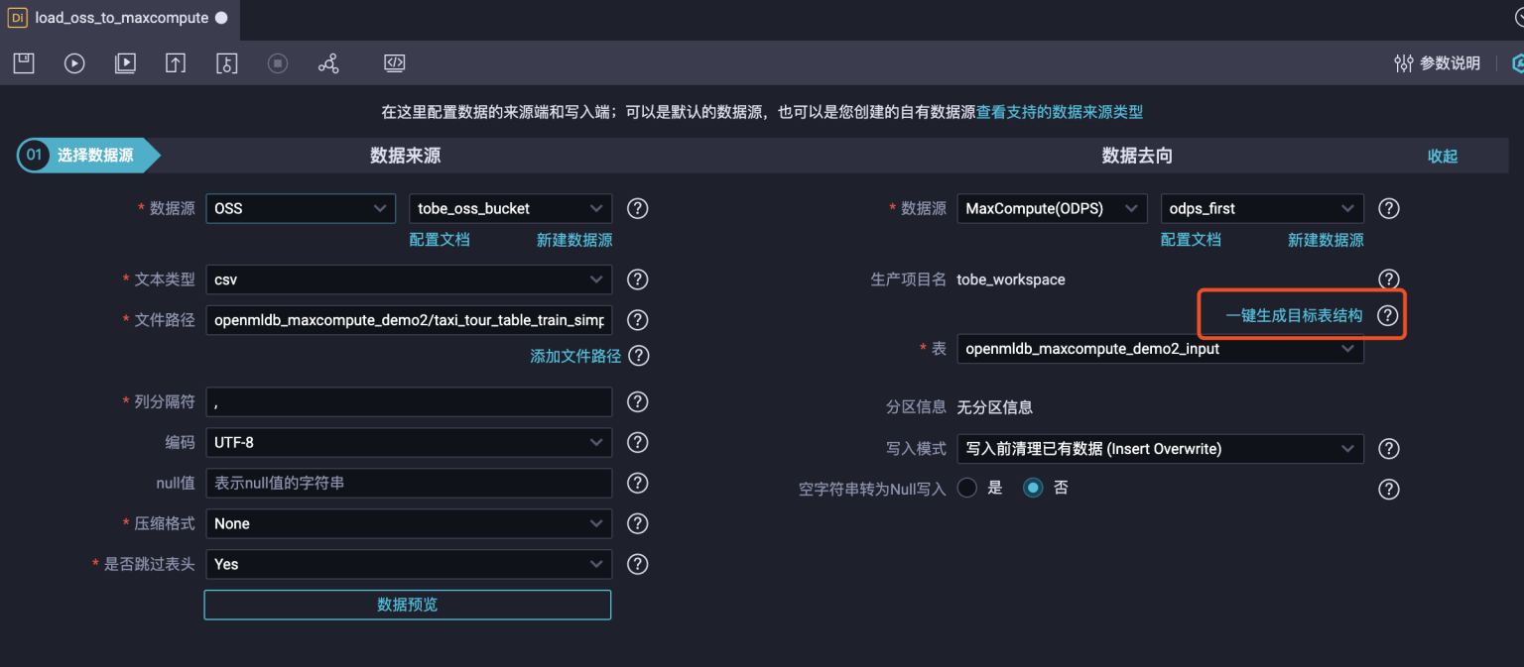Click 新建数据源 link under 数据来源
The height and width of the screenshot is (667, 1524).
pos(574,240)
